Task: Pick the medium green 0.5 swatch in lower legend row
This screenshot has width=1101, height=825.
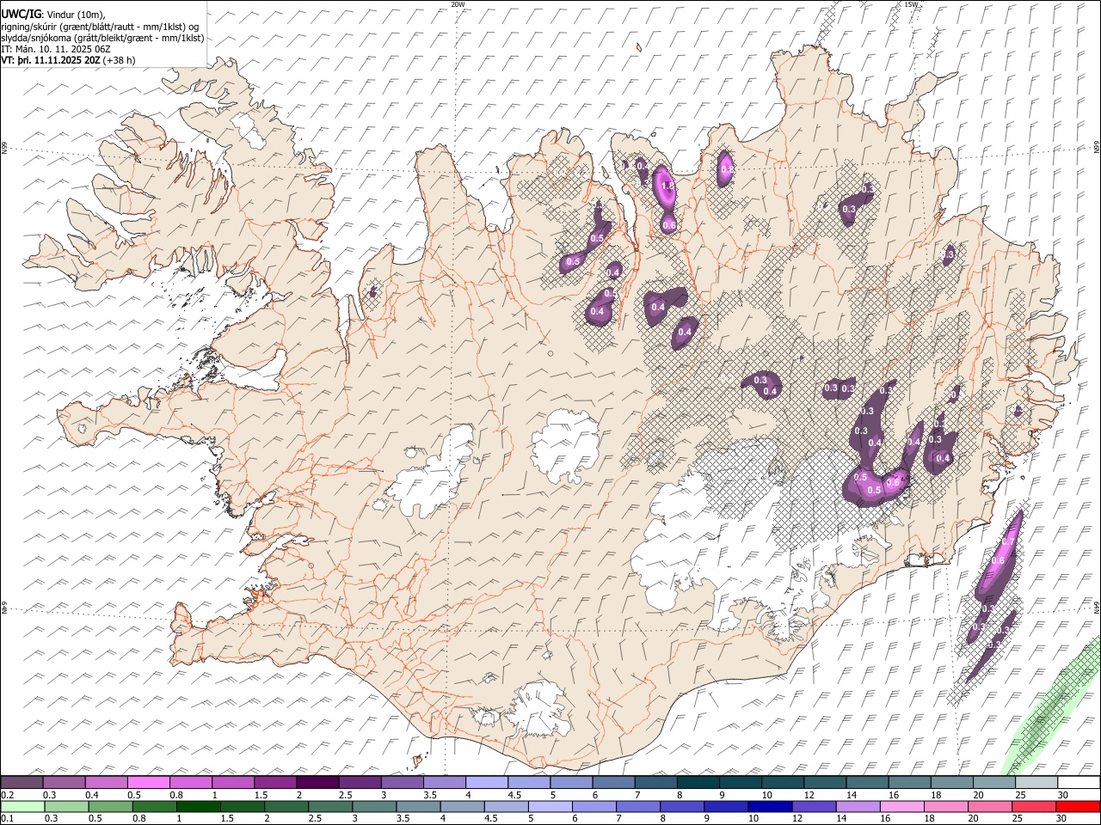Action: pos(111,806)
